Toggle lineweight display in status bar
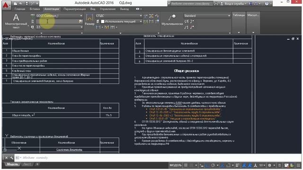 point(238,165)
